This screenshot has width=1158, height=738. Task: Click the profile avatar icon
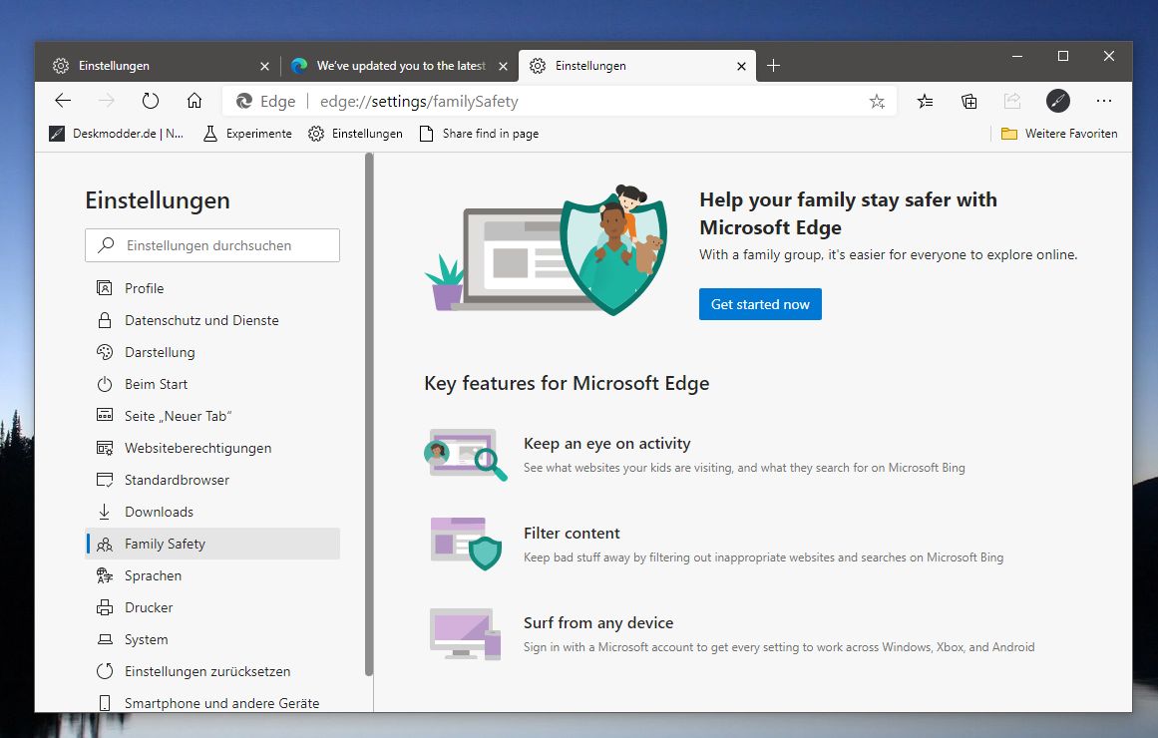1057,101
